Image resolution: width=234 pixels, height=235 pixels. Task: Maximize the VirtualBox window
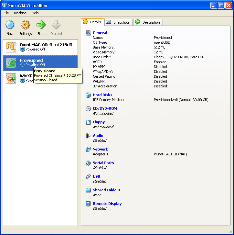[221, 6]
